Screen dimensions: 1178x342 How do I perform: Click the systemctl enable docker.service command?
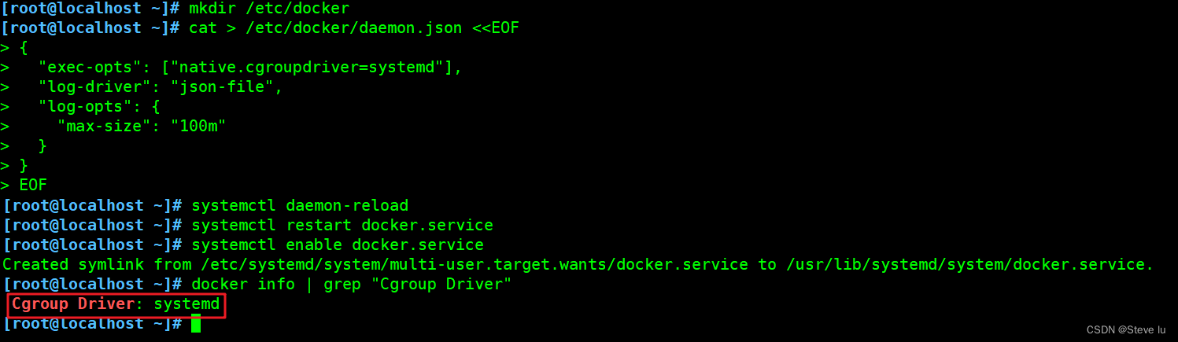point(338,245)
